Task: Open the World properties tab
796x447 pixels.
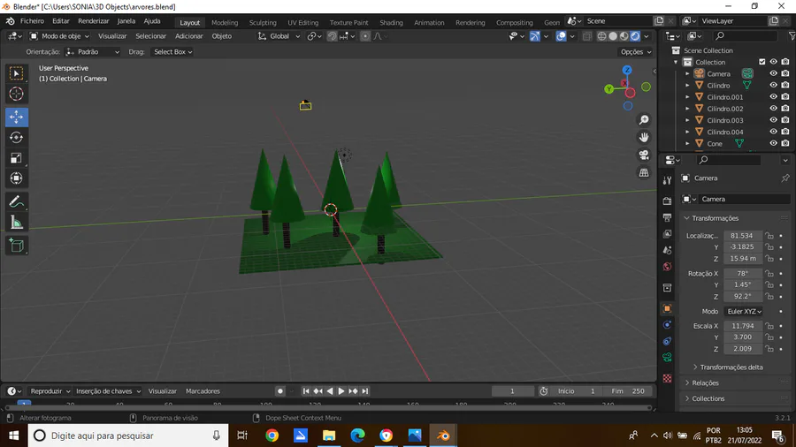Action: 667,267
